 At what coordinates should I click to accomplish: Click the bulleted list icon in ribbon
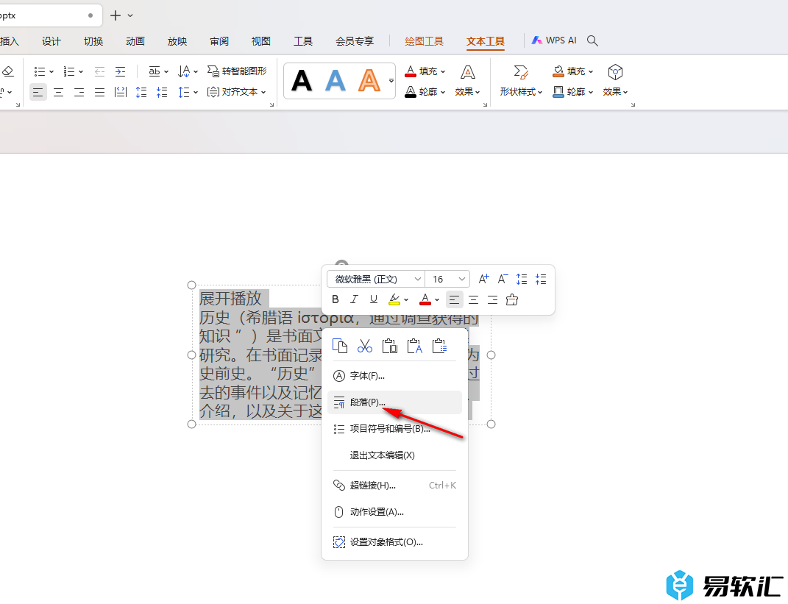[40, 71]
